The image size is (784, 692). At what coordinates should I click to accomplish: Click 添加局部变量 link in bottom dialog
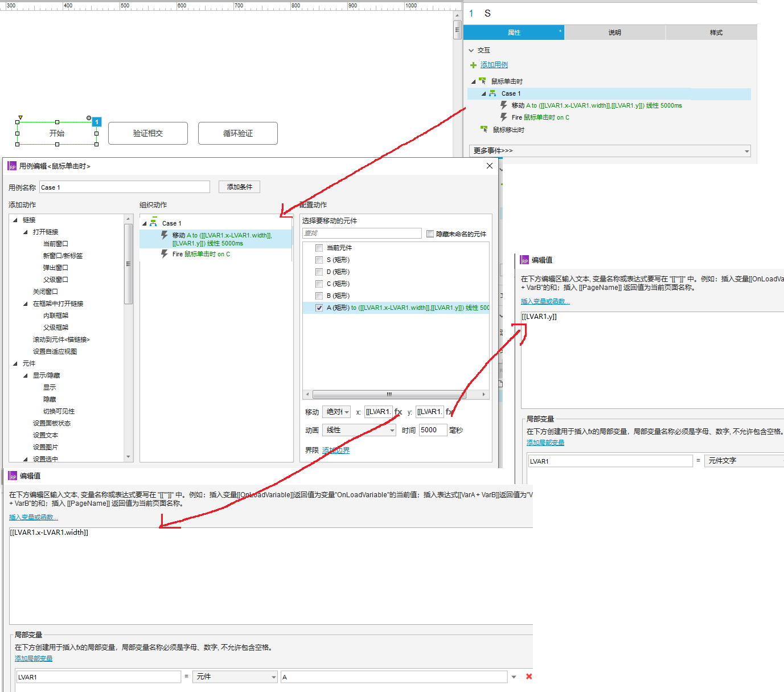tap(34, 658)
